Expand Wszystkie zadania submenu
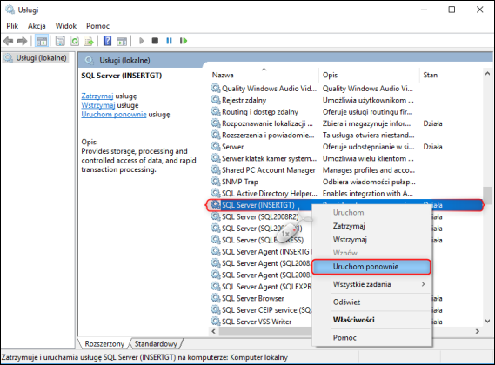Screen dimensions: 495x365 pos(371,284)
